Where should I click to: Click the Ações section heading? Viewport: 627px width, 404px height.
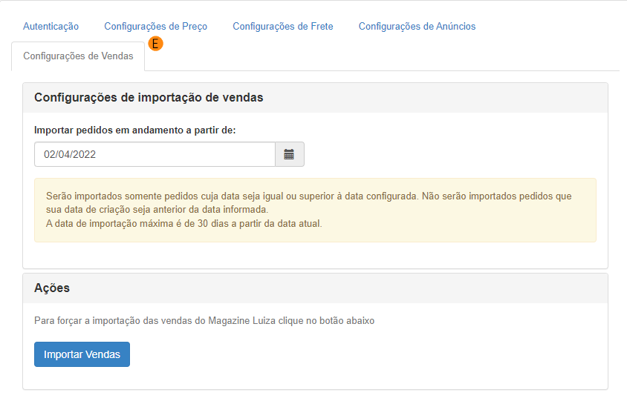(52, 288)
